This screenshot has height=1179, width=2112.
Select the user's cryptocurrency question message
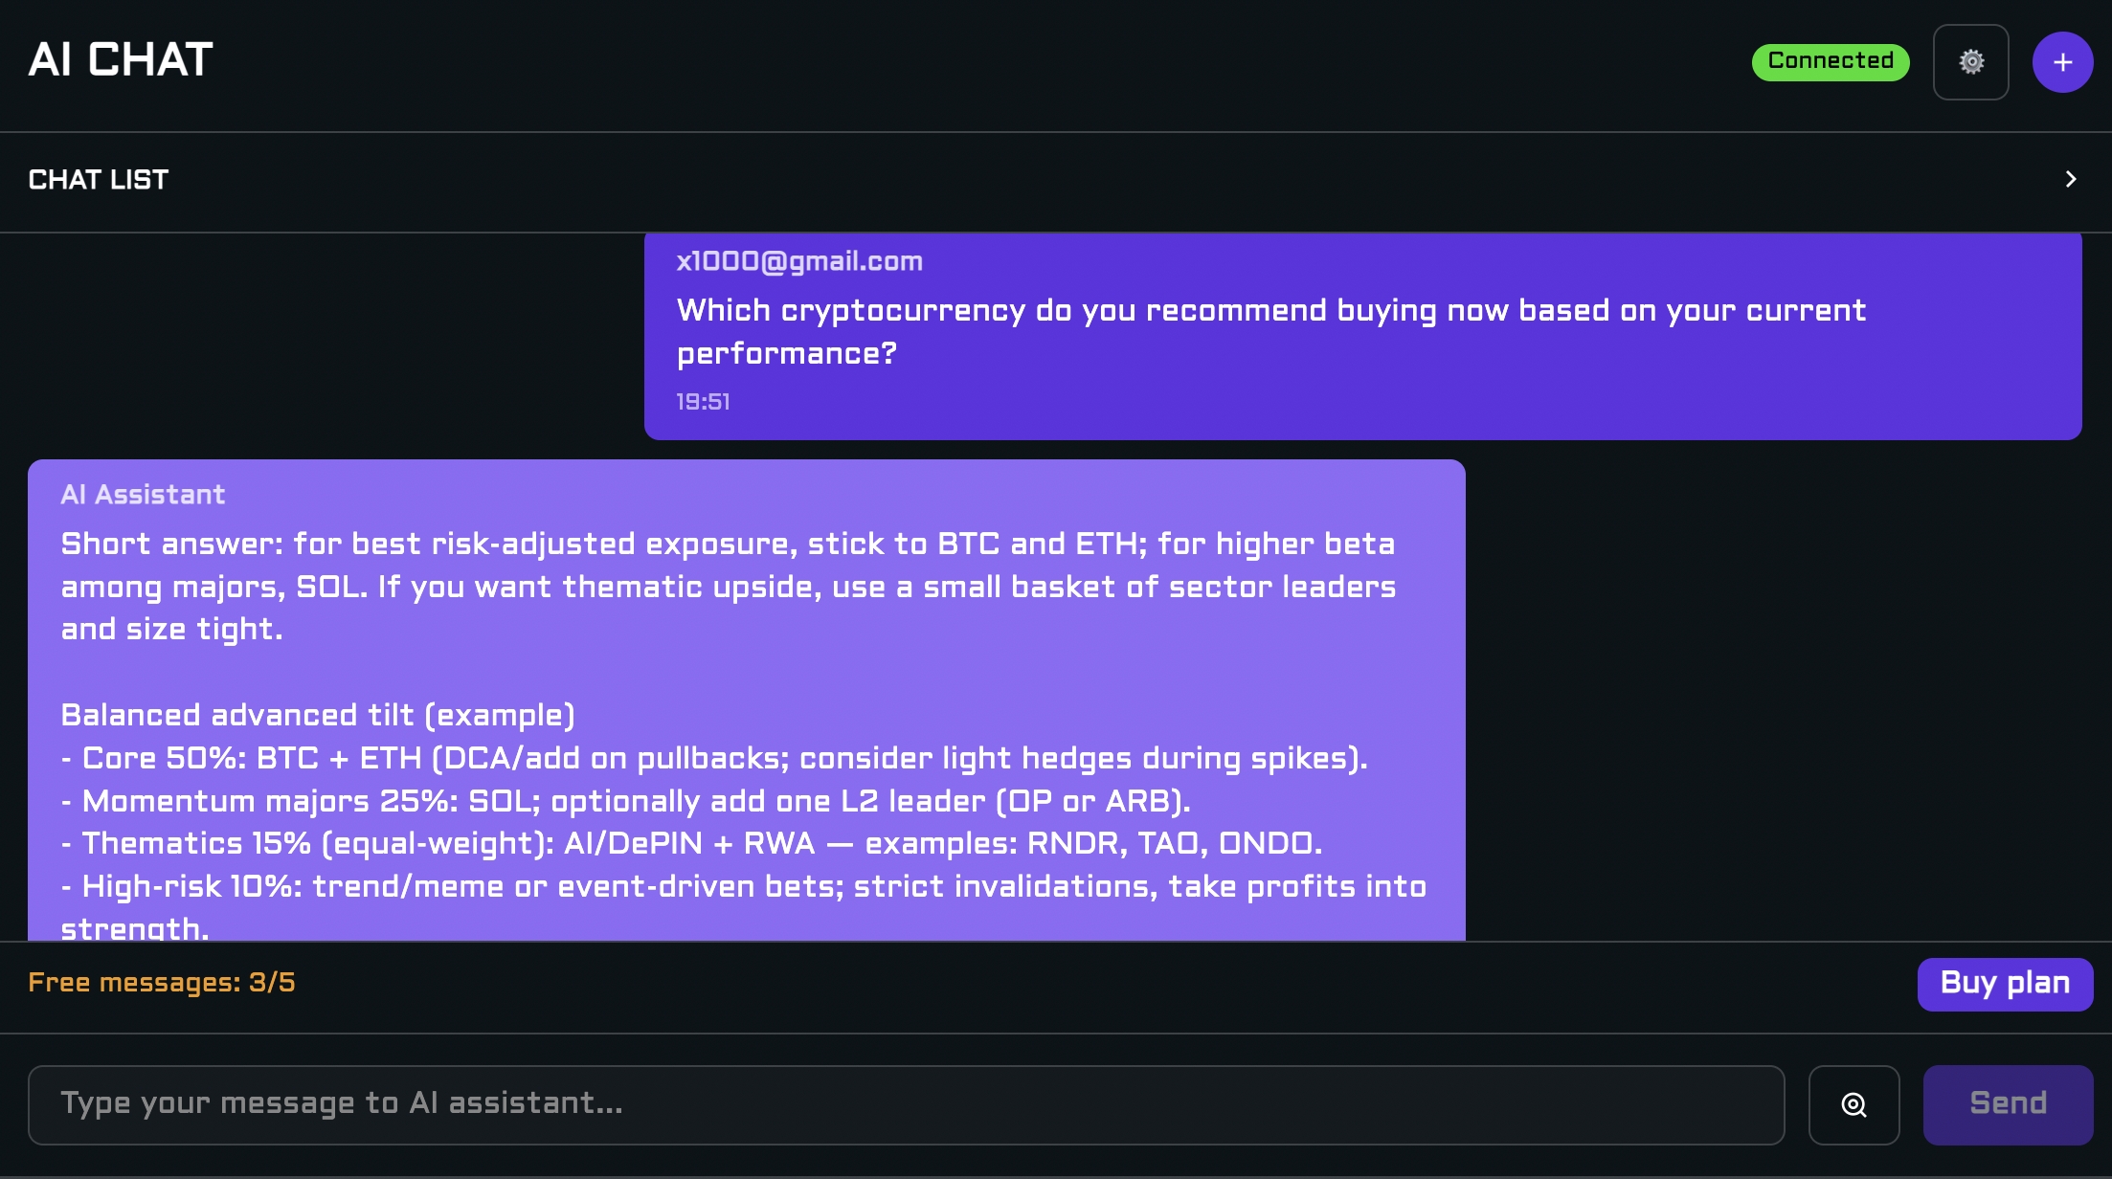(x=1270, y=331)
